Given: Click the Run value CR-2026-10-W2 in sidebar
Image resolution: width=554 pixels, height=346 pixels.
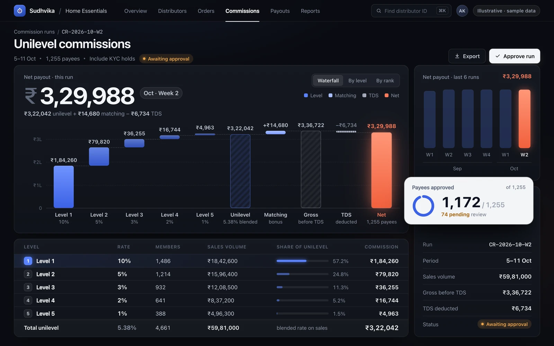Looking at the screenshot, I should (510, 245).
